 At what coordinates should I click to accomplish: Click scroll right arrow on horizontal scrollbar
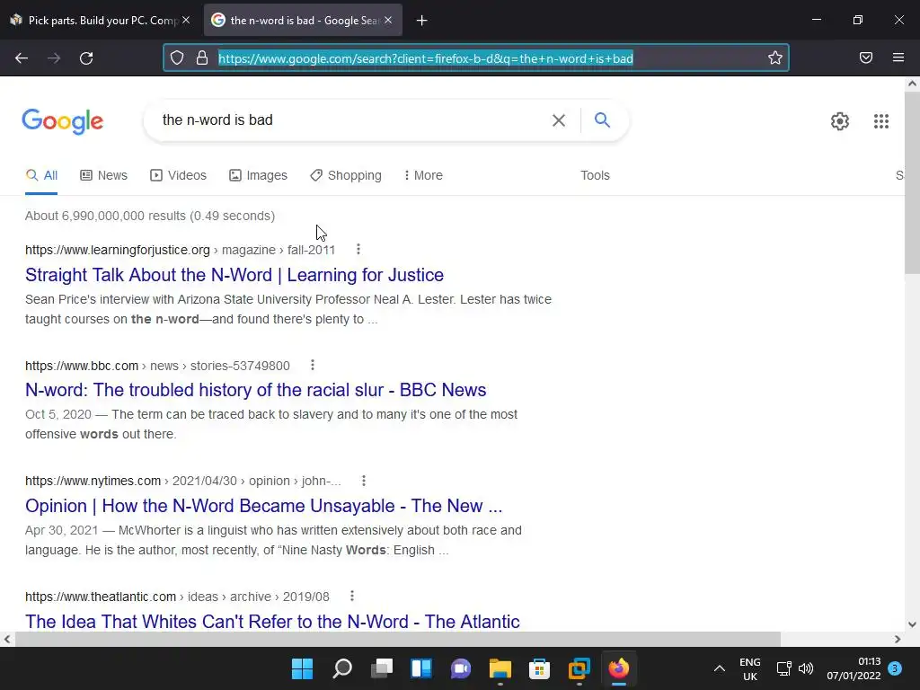(898, 639)
